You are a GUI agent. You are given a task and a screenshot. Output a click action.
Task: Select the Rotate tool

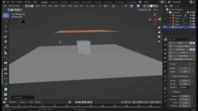[x=6, y=31]
